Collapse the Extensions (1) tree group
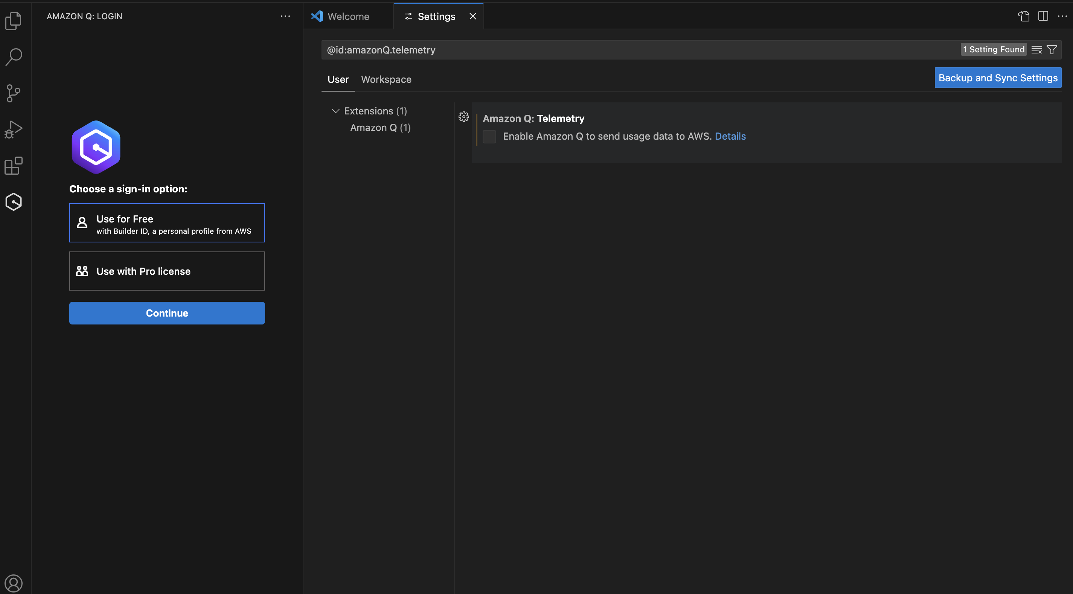The height and width of the screenshot is (594, 1073). 336,111
